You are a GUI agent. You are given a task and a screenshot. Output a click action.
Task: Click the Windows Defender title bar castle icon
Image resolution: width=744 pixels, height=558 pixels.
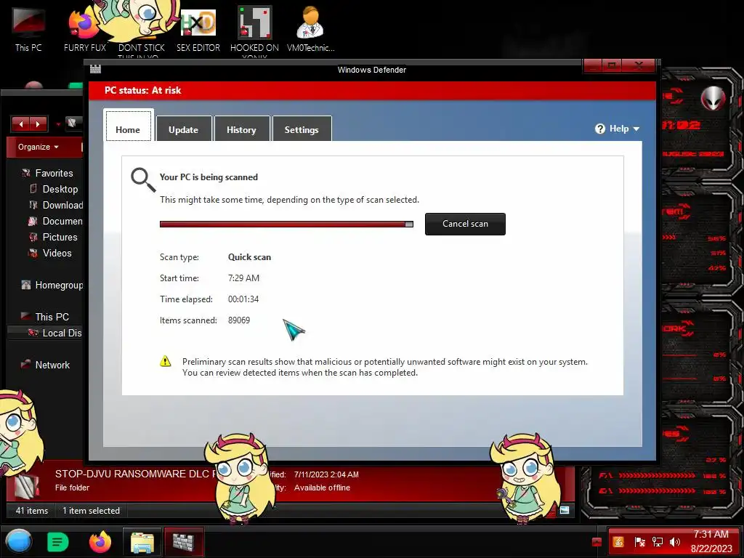pos(95,69)
